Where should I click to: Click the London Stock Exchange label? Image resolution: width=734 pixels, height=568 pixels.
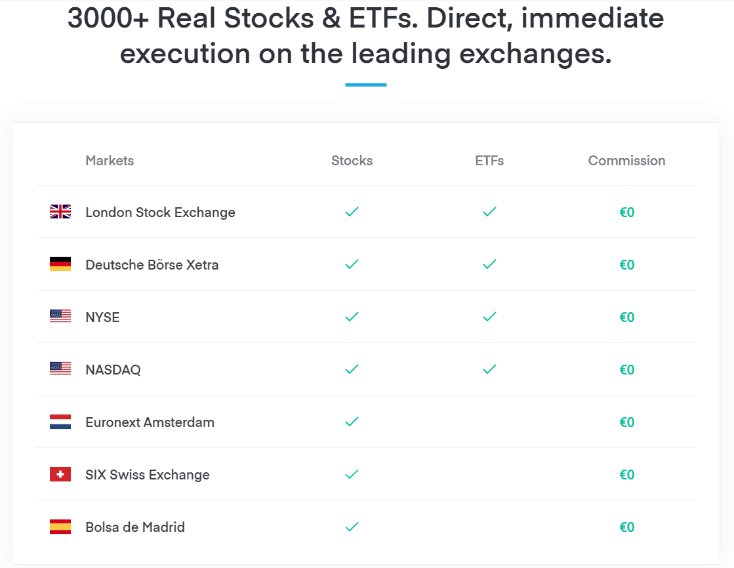(160, 213)
